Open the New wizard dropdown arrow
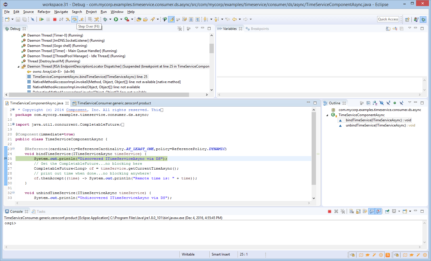 click(x=12, y=19)
